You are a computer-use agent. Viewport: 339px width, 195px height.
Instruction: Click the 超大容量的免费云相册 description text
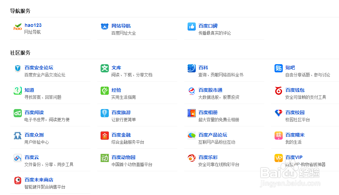(219, 120)
